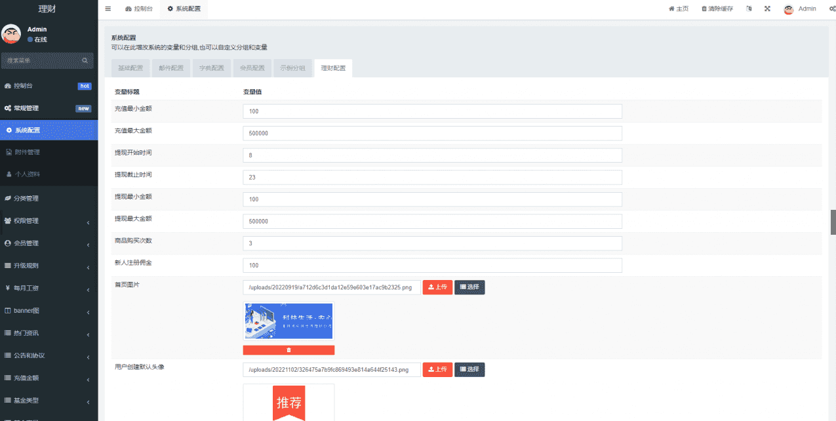This screenshot has height=421, width=836.
Task: Collapse 常规管理 sidebar group
Action: 49,108
